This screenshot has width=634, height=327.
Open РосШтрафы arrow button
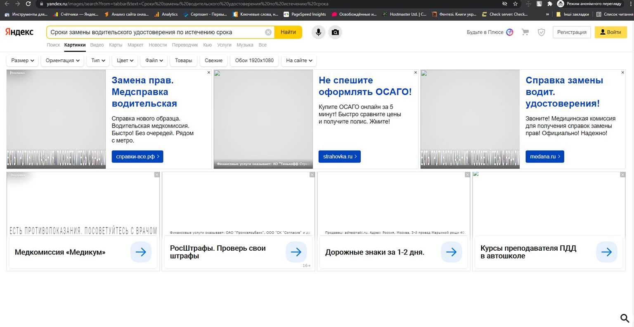(296, 252)
